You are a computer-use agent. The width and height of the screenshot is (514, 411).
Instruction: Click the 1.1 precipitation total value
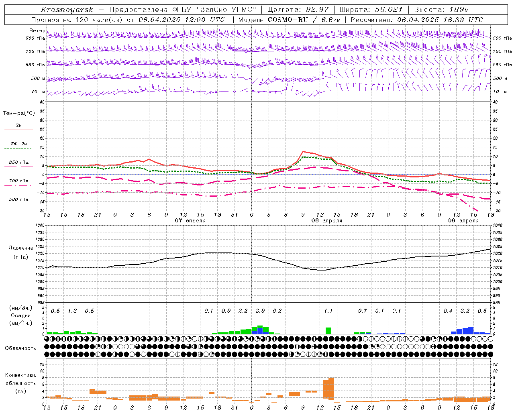coord(328,311)
